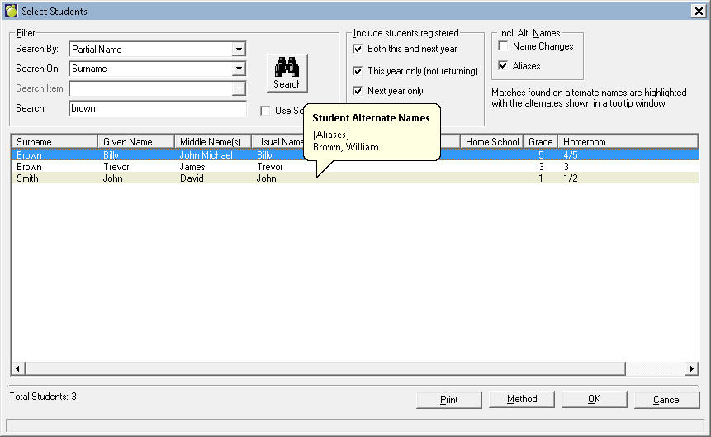This screenshot has width=711, height=437.
Task: Select the John Smith student row
Action: click(x=124, y=178)
